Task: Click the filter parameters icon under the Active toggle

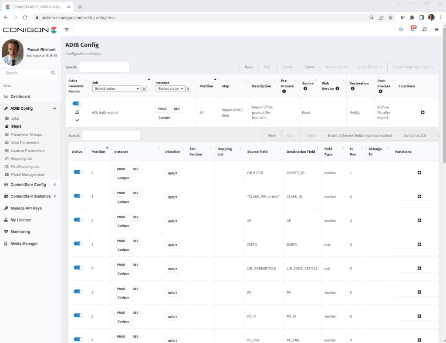Action: [x=77, y=112]
